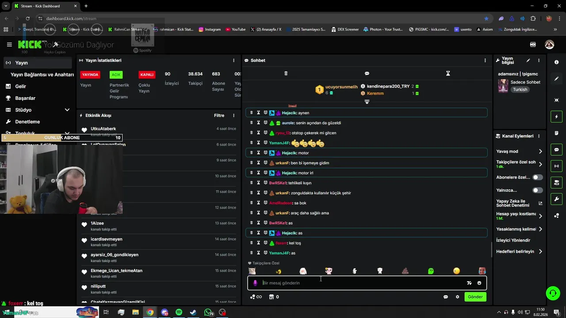566x318 pixels.
Task: Click the hourglass icon under Sohbet header
Action: pyautogui.click(x=448, y=73)
